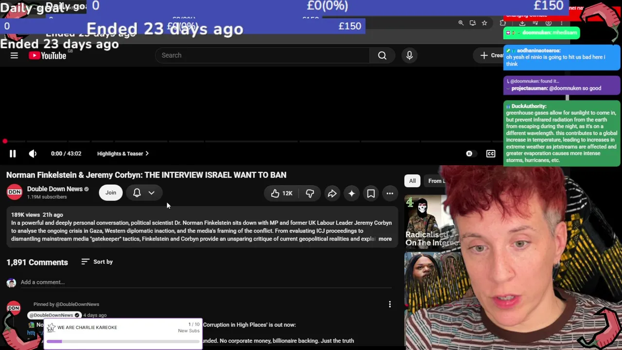Pause the video with the pause button
The width and height of the screenshot is (622, 350).
[13, 154]
